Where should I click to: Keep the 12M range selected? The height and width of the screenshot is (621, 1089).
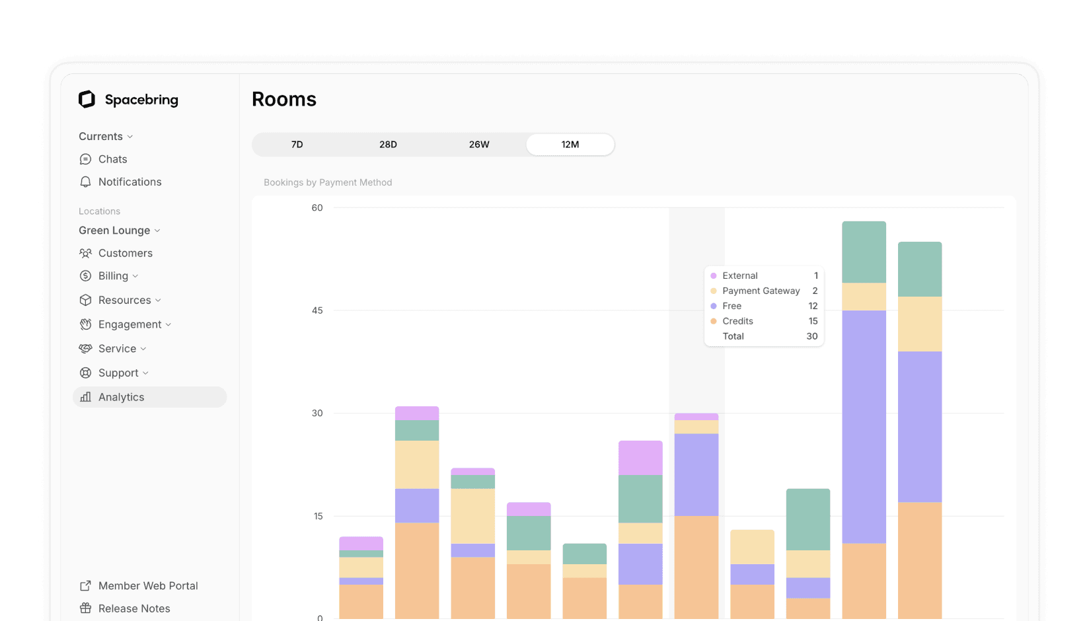[570, 144]
